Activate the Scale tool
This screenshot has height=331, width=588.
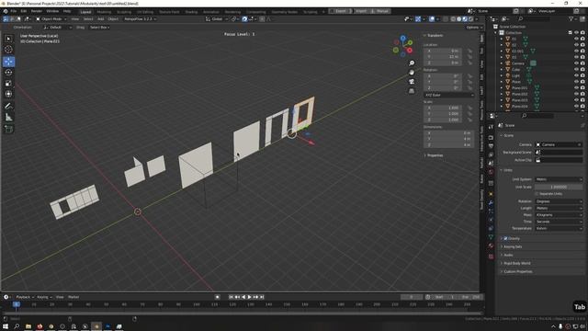[8, 84]
